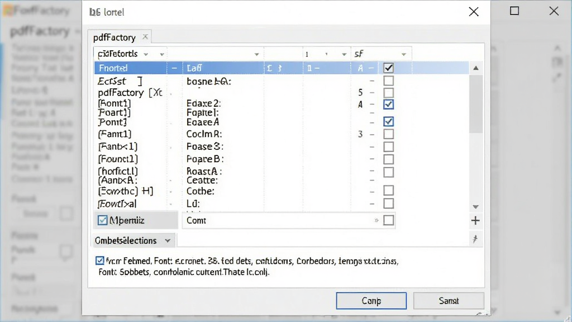The height and width of the screenshot is (322, 572).
Task: Click the Conp button
Action: 371,300
